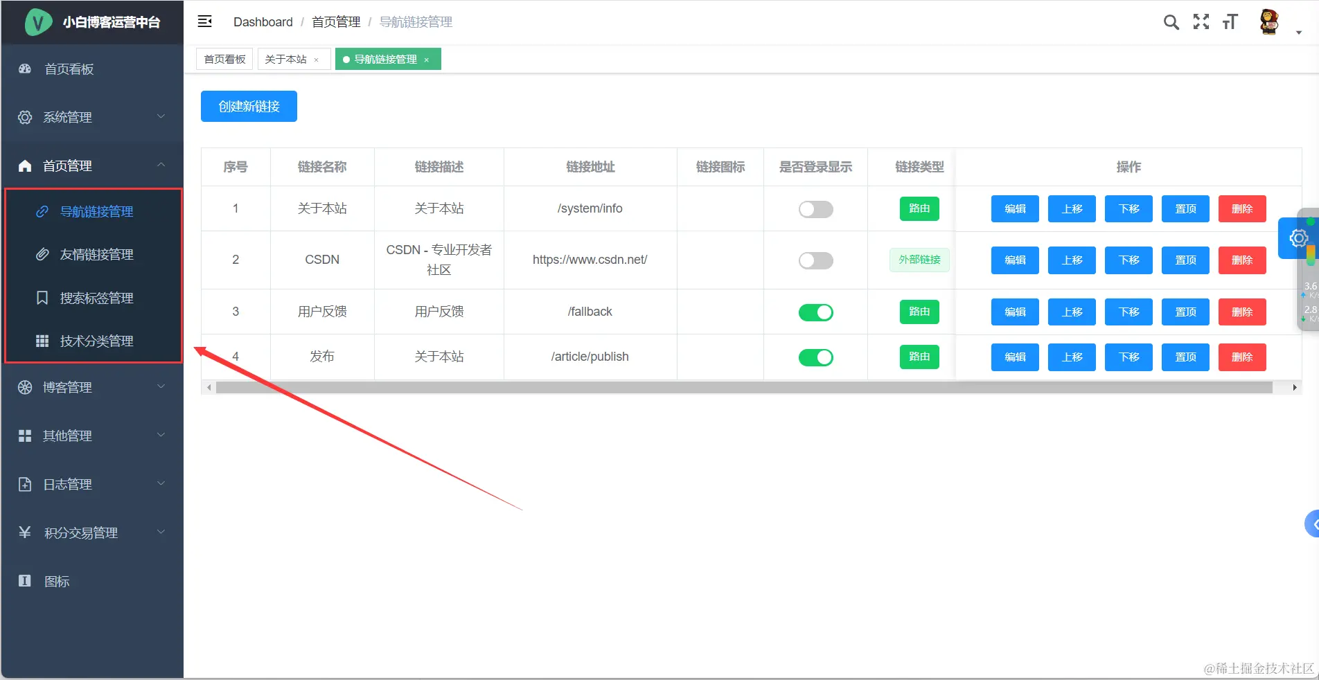Click the user avatar image
The width and height of the screenshot is (1319, 680).
tap(1269, 22)
